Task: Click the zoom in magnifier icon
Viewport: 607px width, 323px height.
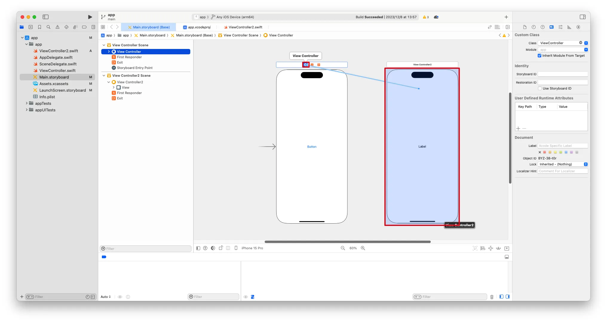Action: tap(363, 248)
